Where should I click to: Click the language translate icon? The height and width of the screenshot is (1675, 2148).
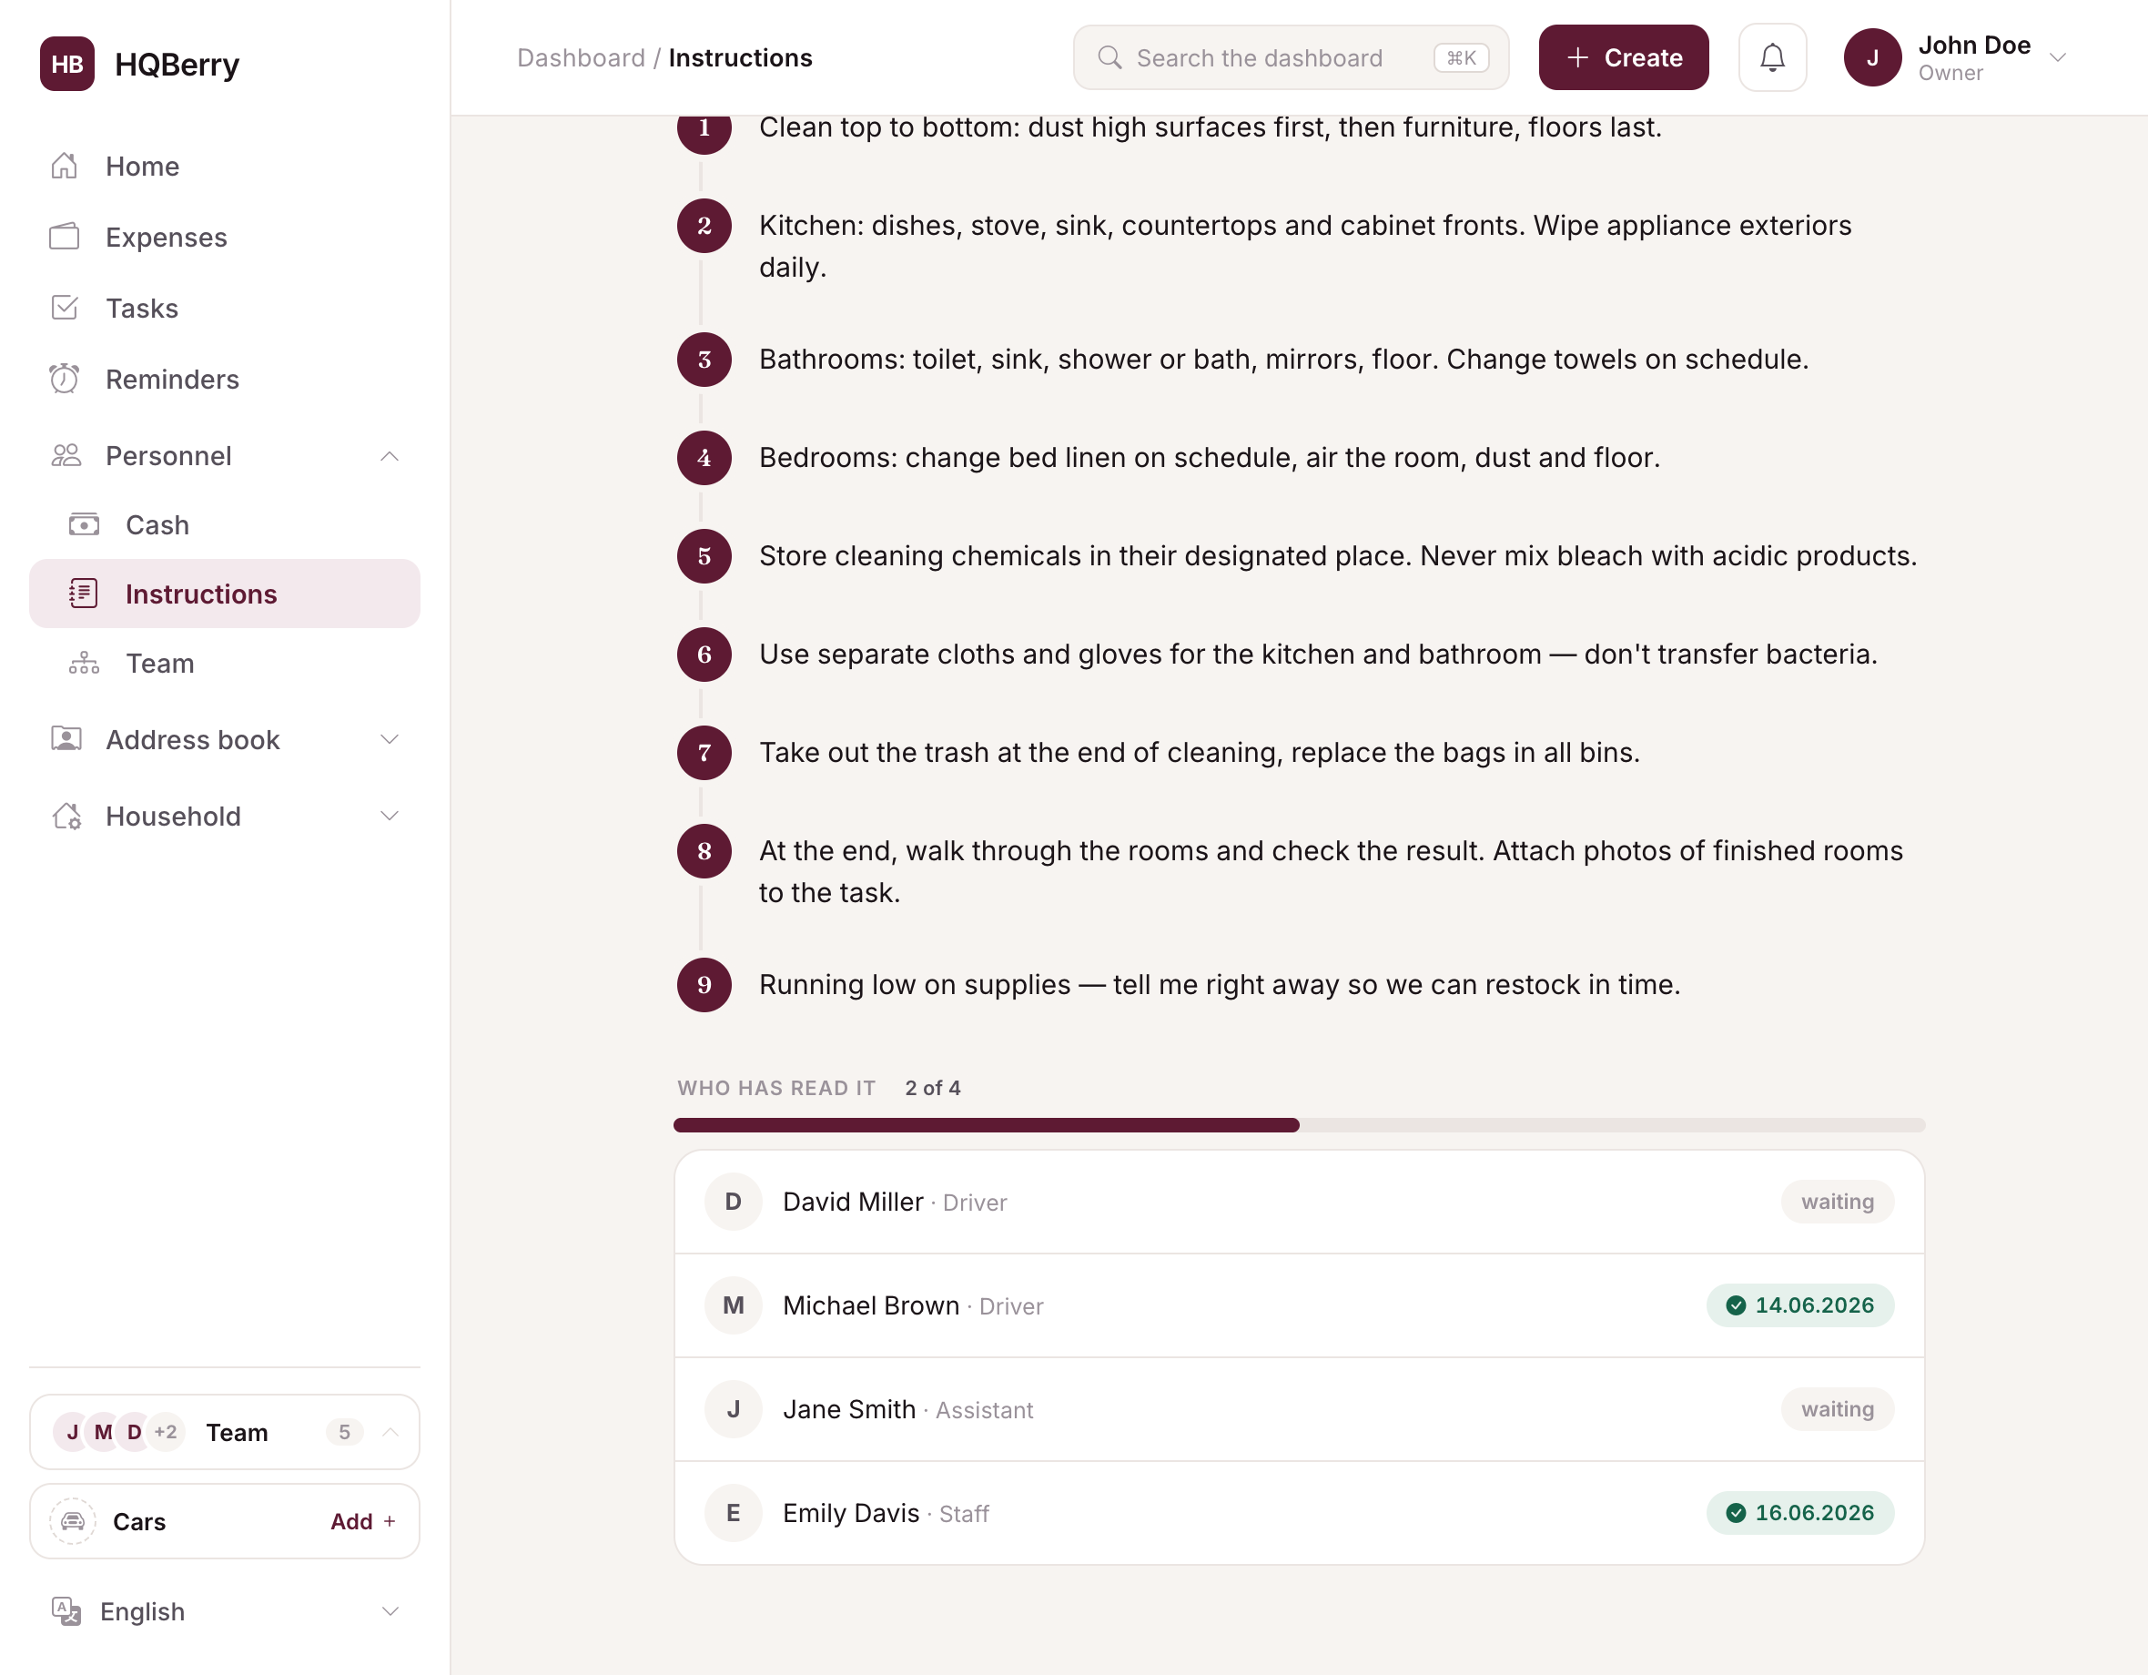[66, 1611]
